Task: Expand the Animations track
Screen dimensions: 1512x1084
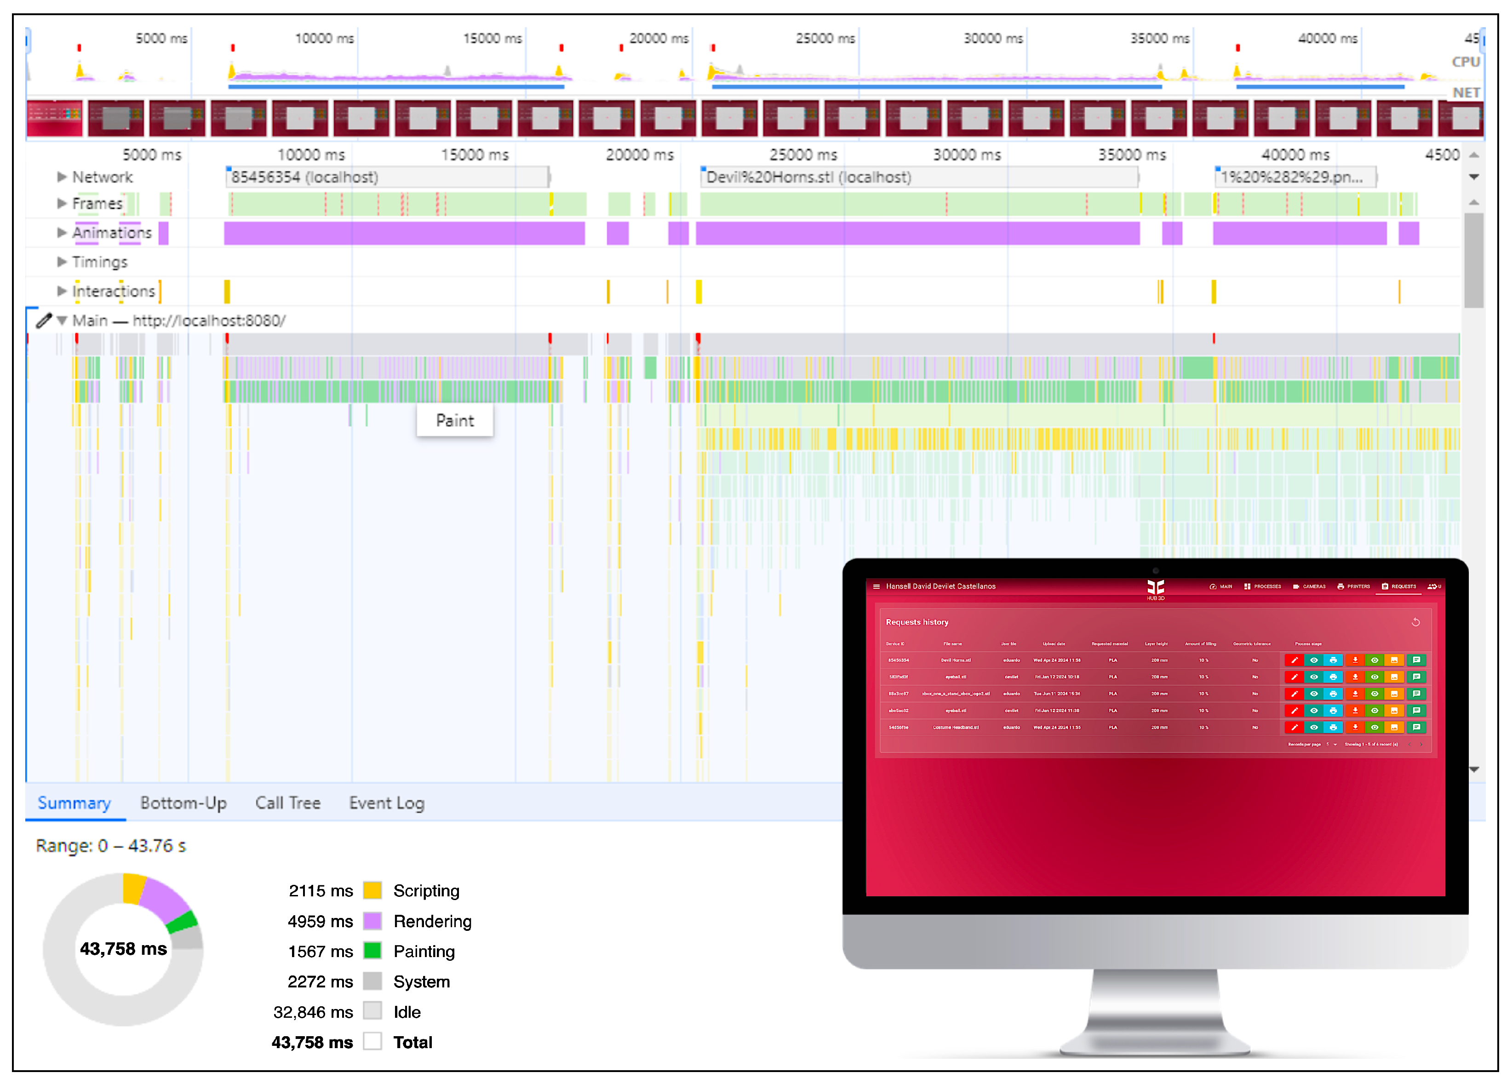Action: point(61,233)
